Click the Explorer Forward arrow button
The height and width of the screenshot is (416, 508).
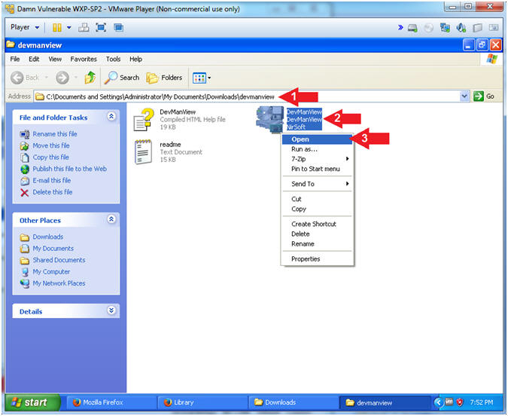(x=62, y=78)
